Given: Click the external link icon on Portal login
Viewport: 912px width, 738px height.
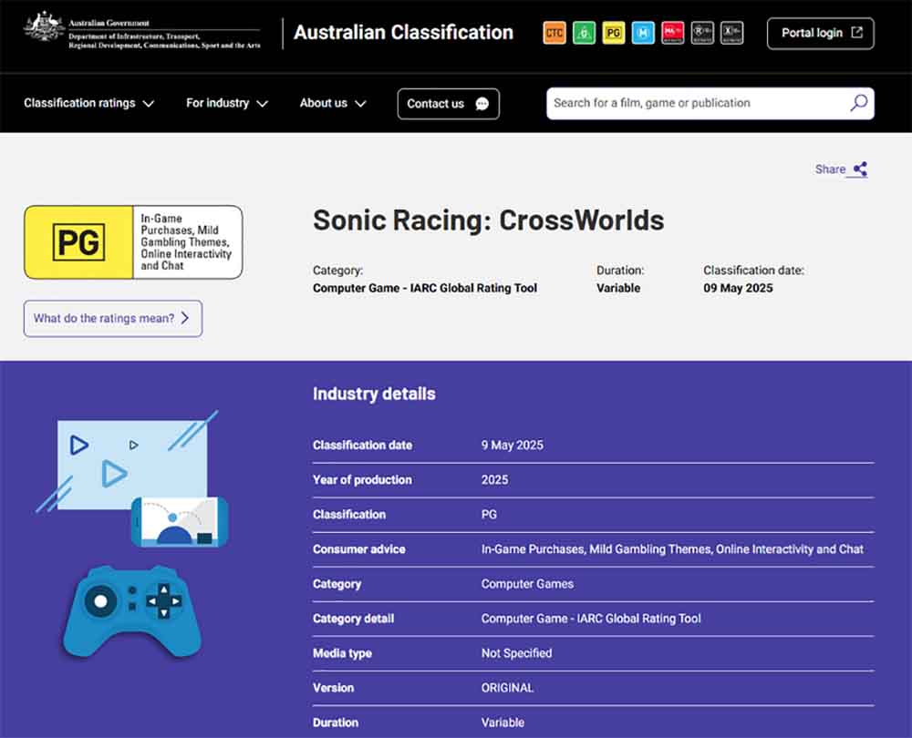Looking at the screenshot, I should click(x=856, y=33).
